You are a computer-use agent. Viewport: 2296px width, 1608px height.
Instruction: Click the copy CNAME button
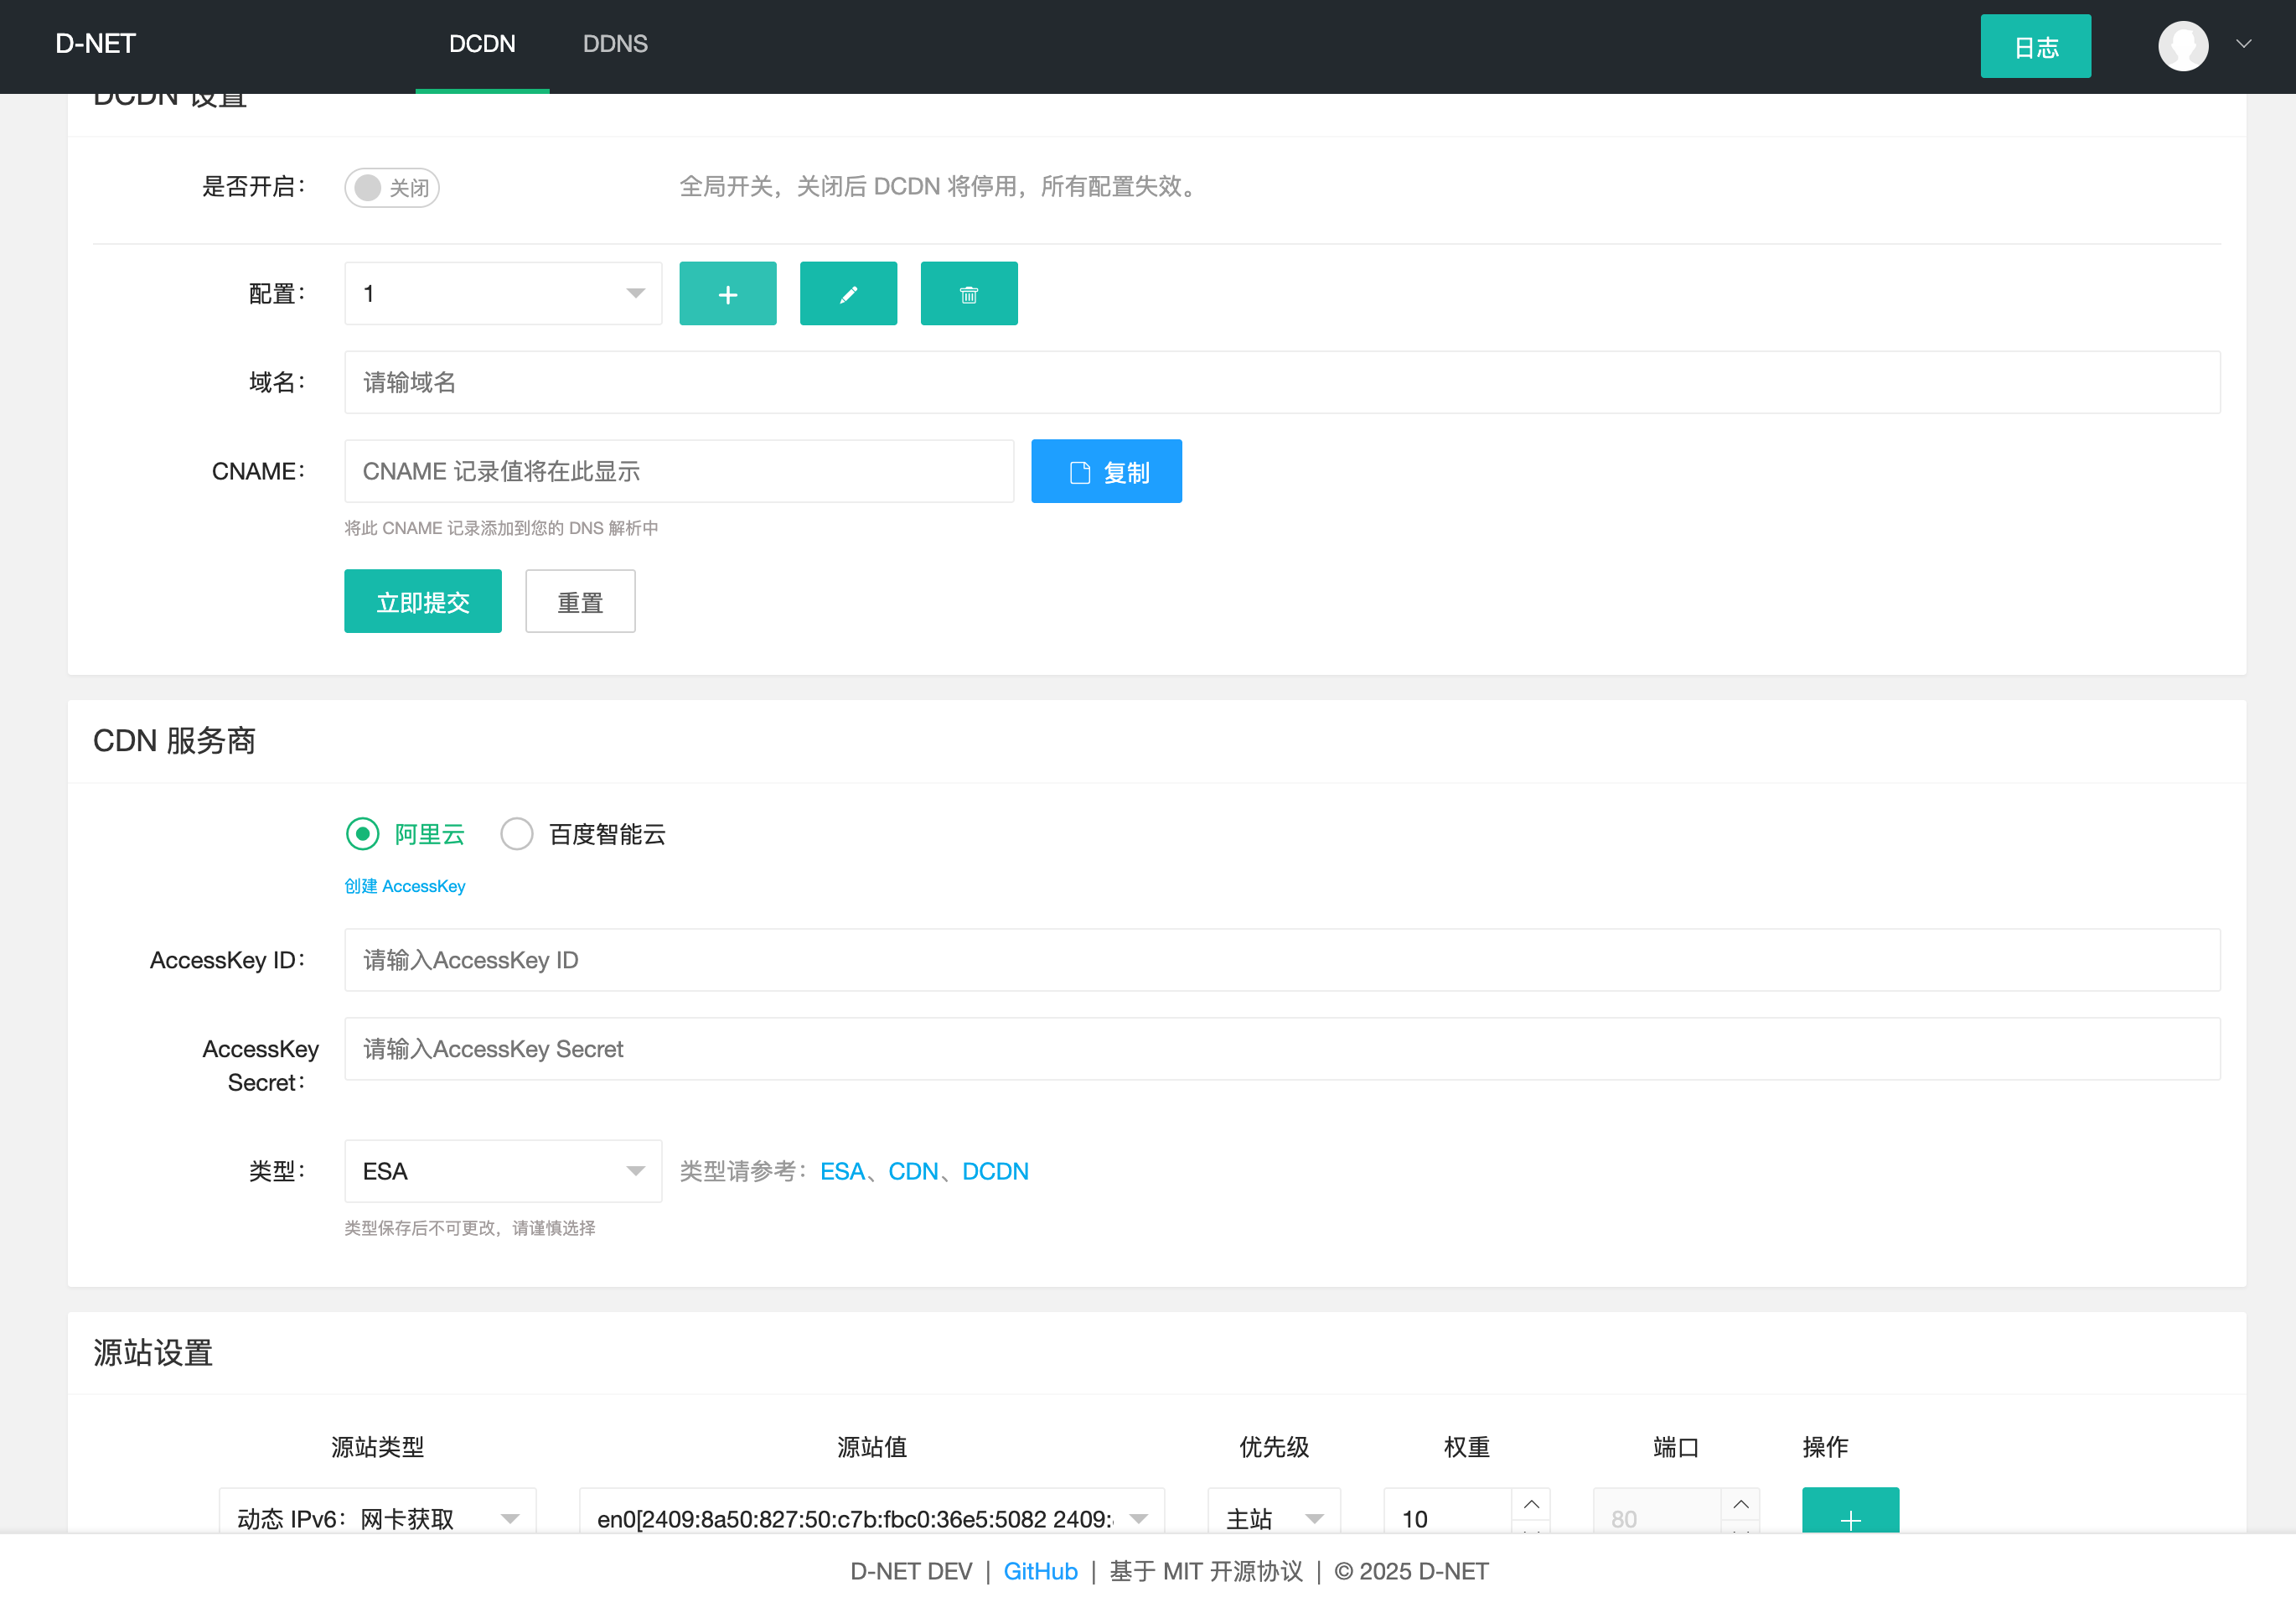click(1106, 471)
